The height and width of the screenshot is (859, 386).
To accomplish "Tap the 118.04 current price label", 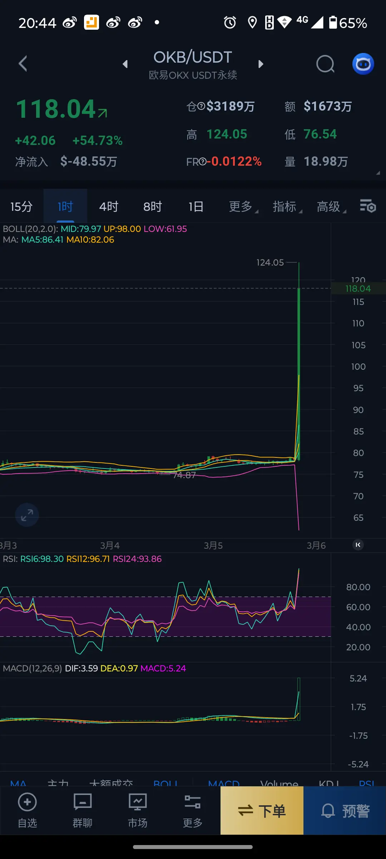I will 56,109.
